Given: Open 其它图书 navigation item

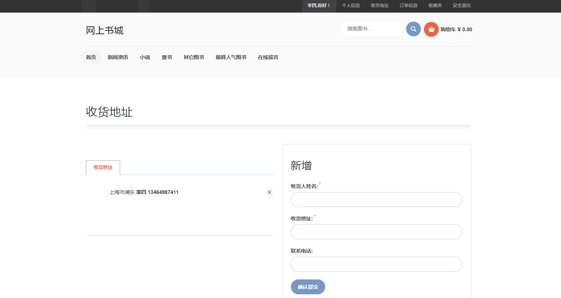Looking at the screenshot, I should [x=194, y=57].
